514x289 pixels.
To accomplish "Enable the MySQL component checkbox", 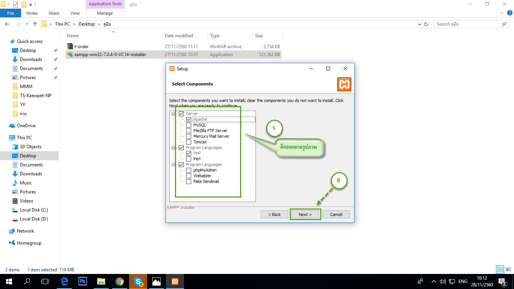I will click(189, 125).
